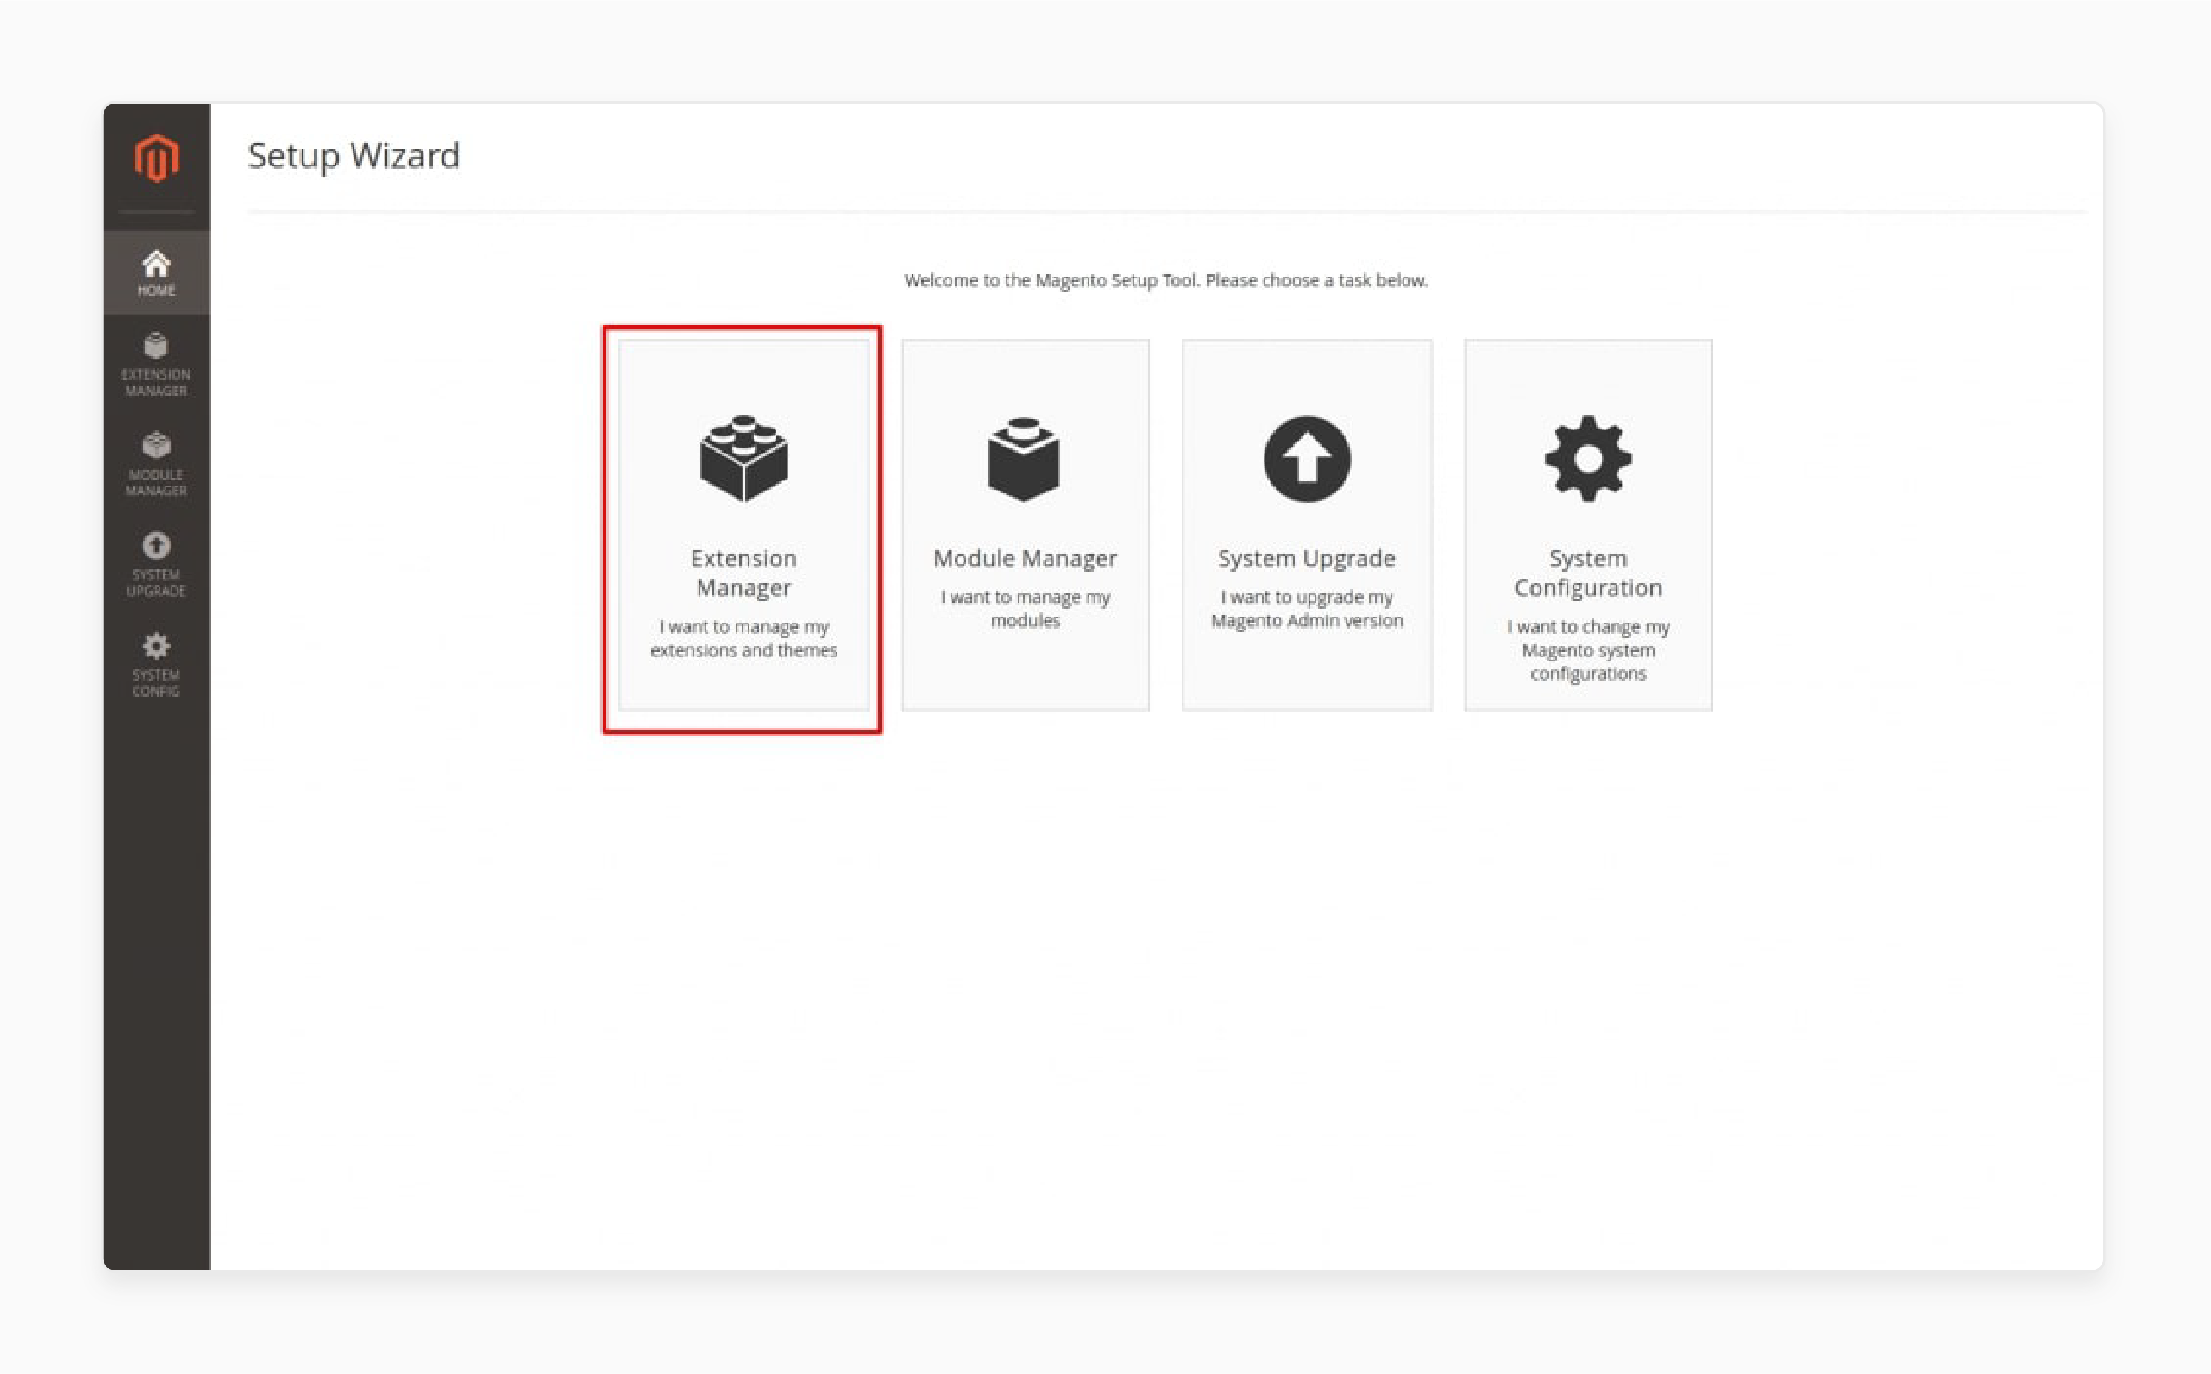This screenshot has width=2211, height=1374.
Task: Select the Module Manager card title
Action: (x=1025, y=558)
